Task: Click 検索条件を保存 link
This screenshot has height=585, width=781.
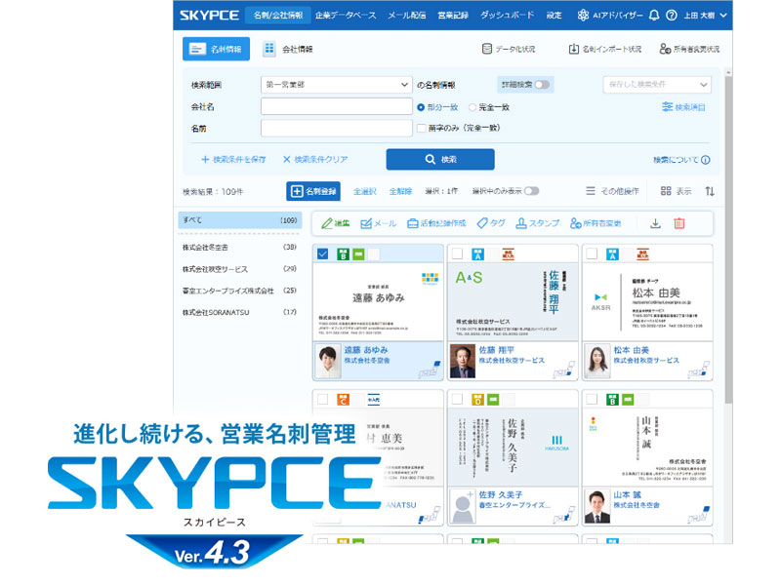Action: pyautogui.click(x=233, y=160)
